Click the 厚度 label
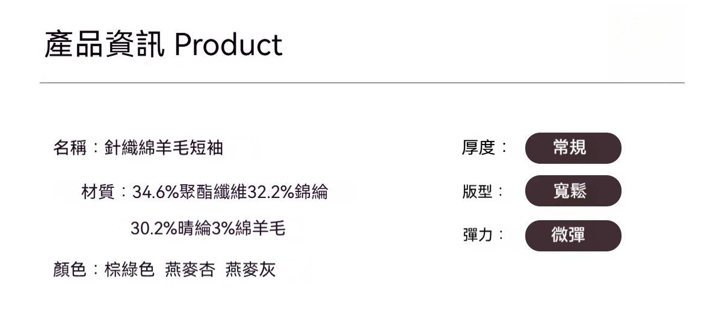This screenshot has height=315, width=722. click(478, 148)
